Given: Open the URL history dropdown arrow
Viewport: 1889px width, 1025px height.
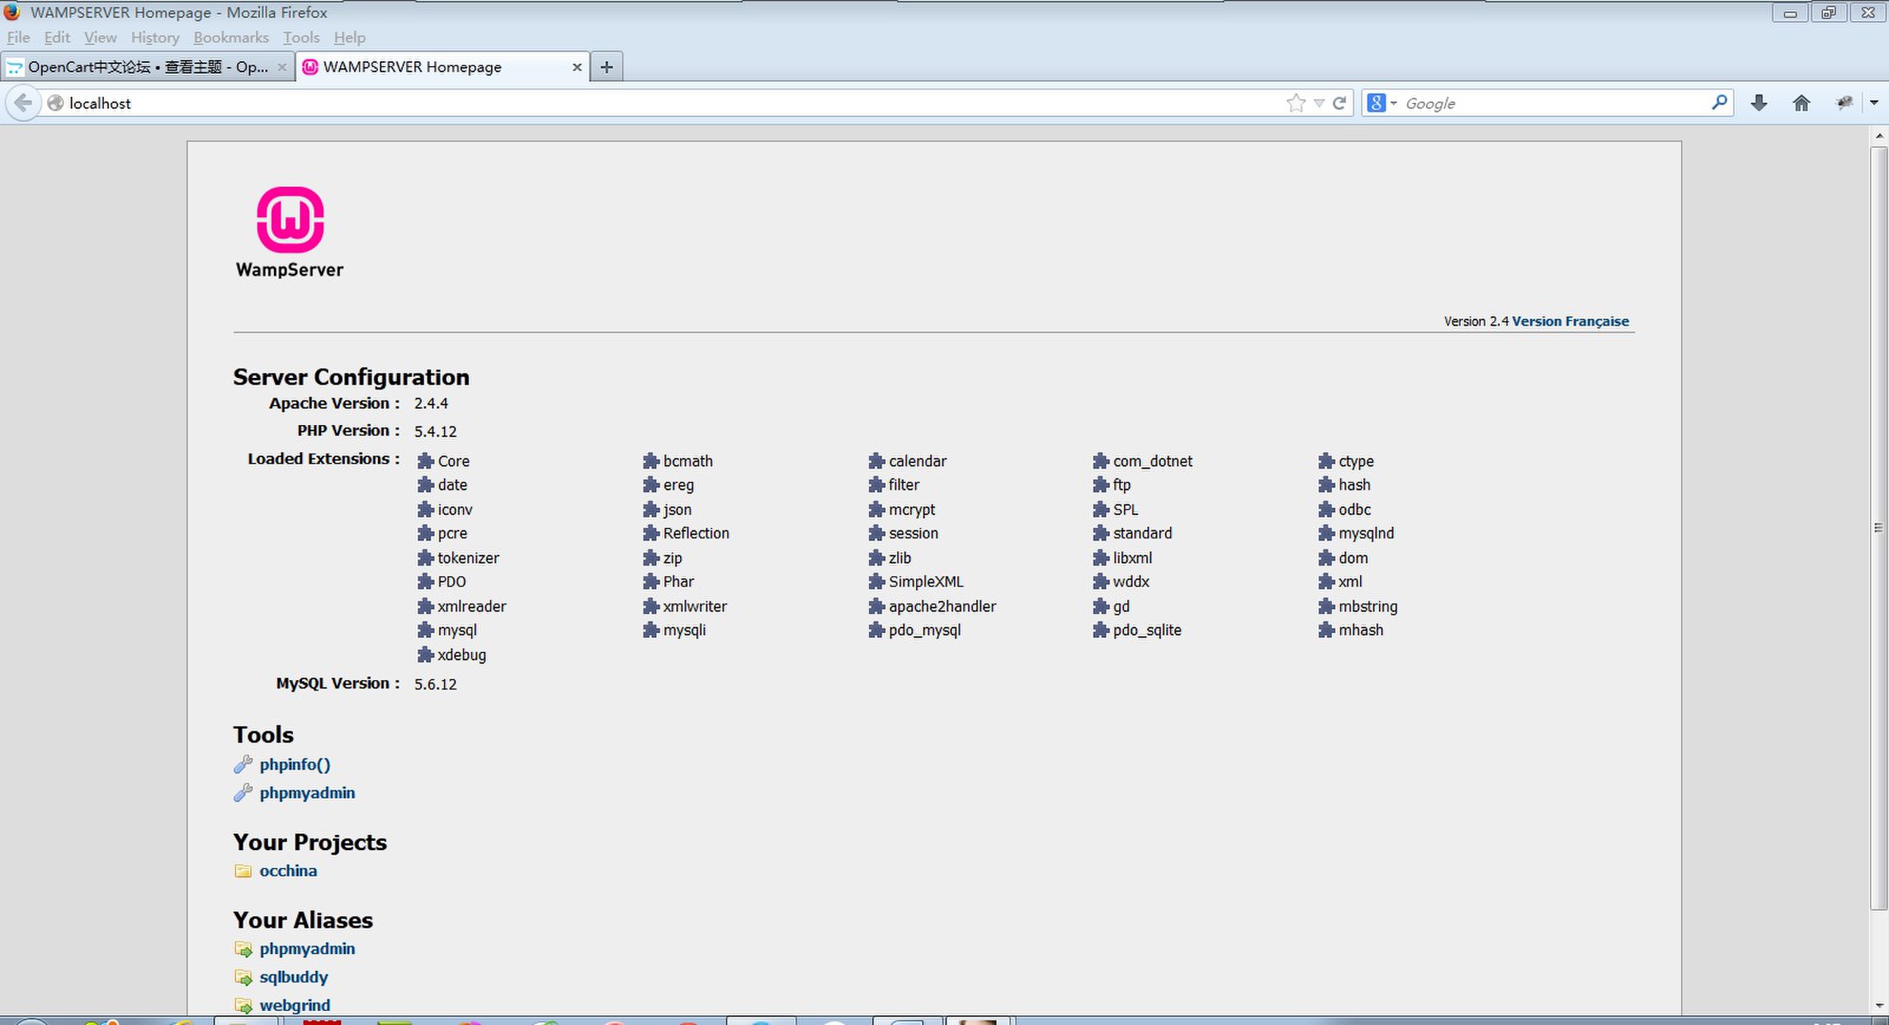Looking at the screenshot, I should (1319, 103).
